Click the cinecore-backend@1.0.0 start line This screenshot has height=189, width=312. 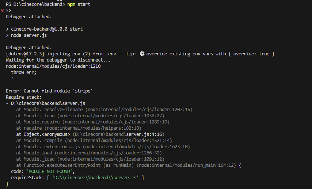coord(47,29)
